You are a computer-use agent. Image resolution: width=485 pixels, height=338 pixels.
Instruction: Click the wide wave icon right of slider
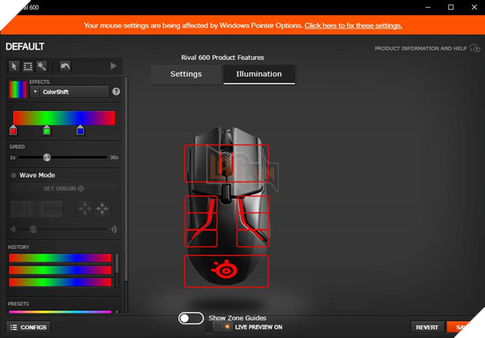(113, 229)
